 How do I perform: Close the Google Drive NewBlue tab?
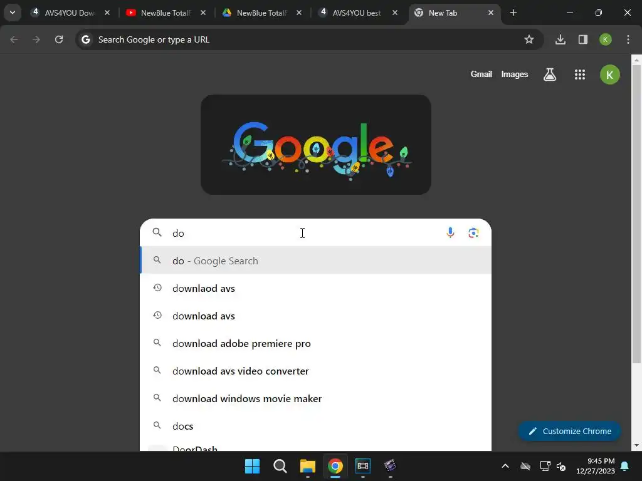(299, 13)
